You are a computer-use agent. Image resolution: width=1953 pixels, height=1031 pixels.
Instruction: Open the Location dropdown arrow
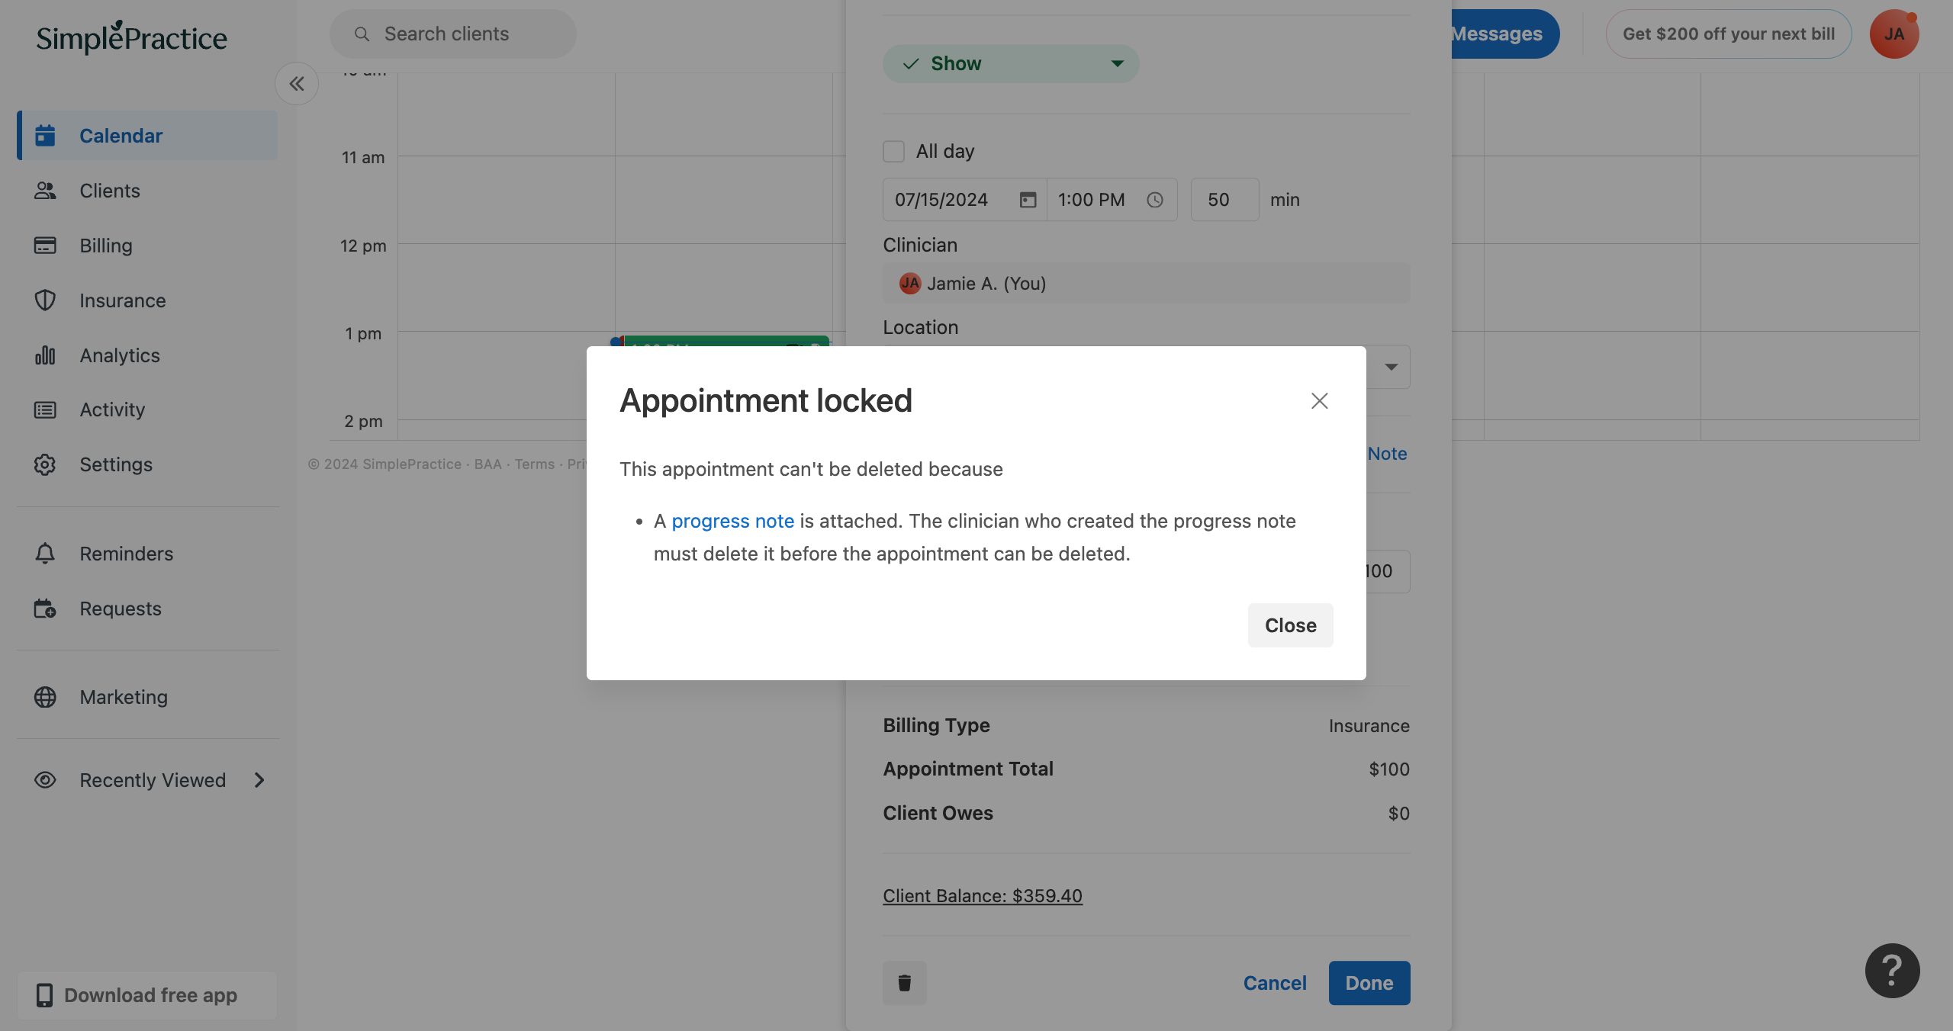coord(1392,367)
